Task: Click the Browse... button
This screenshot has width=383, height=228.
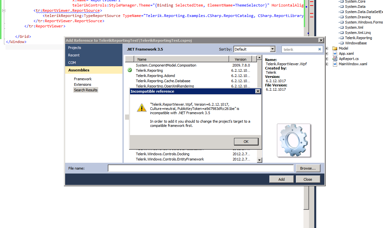Action: coord(308,168)
